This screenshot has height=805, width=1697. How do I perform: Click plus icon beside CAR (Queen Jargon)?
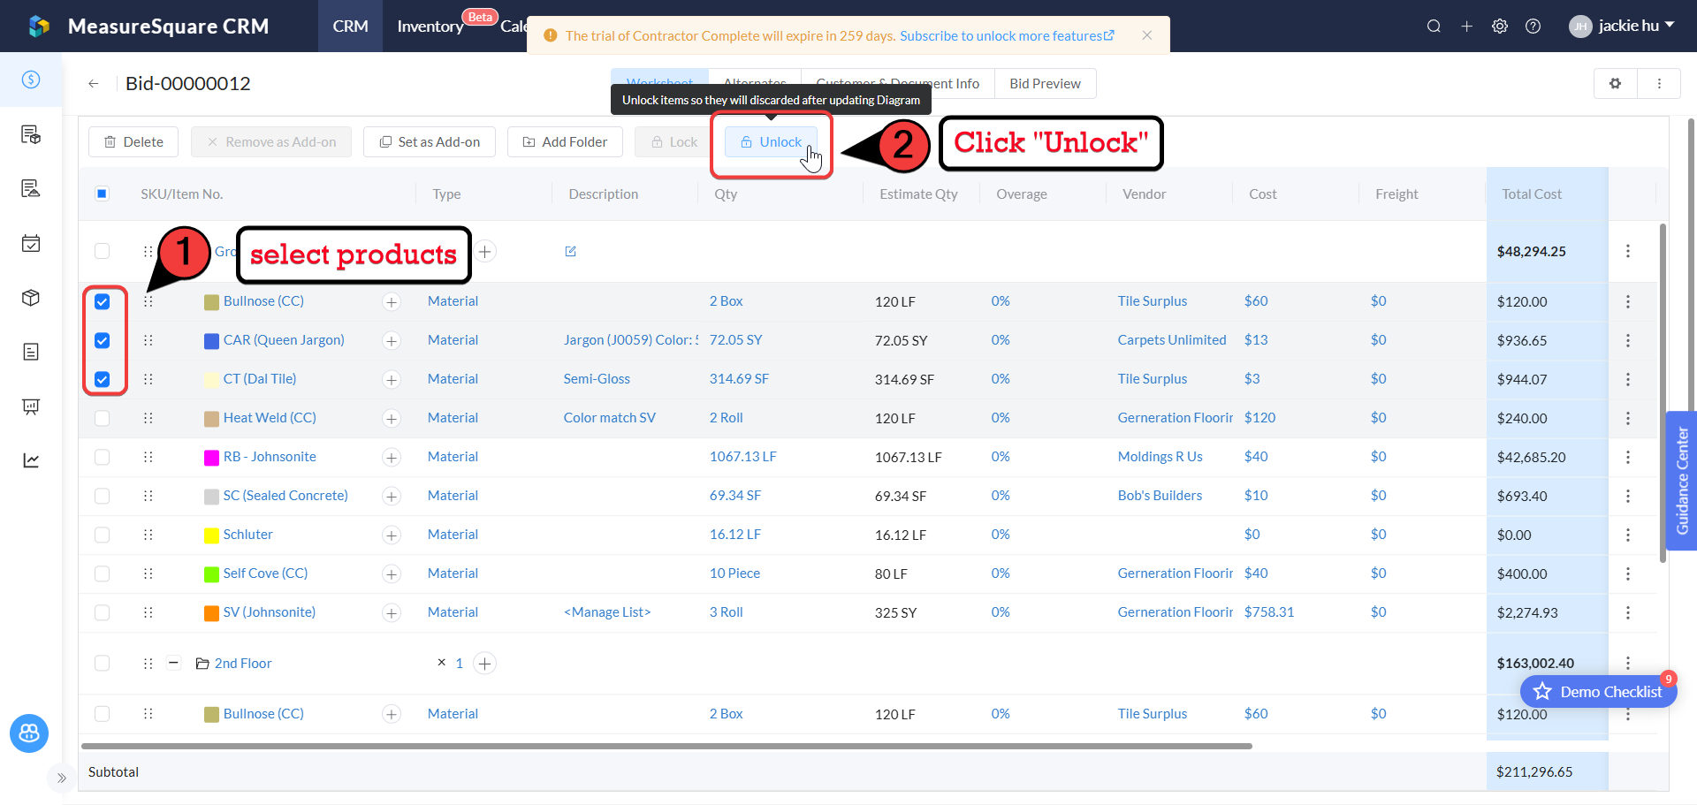click(392, 341)
